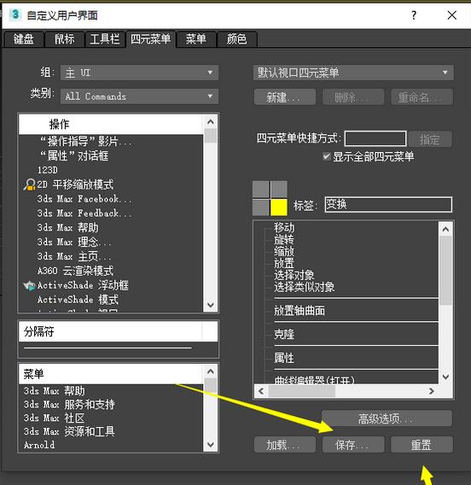Select 3ds Max 社区 in menu list
The image size is (471, 485).
point(54,418)
